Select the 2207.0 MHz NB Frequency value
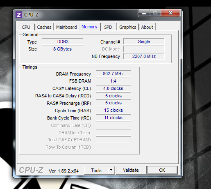 pyautogui.click(x=144, y=56)
